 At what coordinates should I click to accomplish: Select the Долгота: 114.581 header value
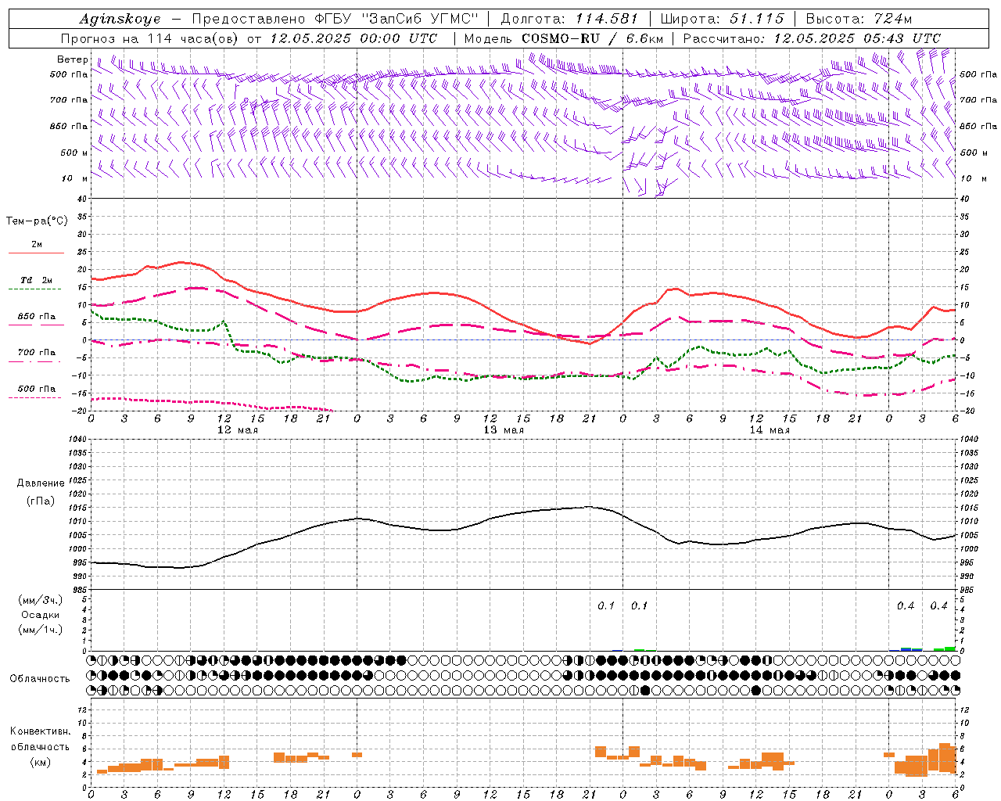[569, 19]
